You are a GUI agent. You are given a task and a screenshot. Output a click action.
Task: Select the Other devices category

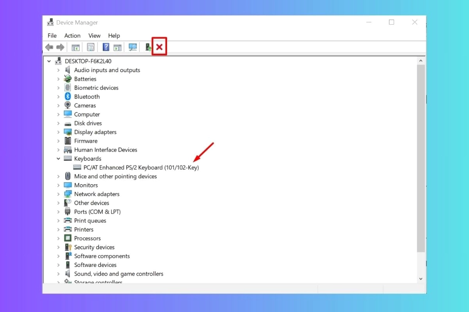91,203
